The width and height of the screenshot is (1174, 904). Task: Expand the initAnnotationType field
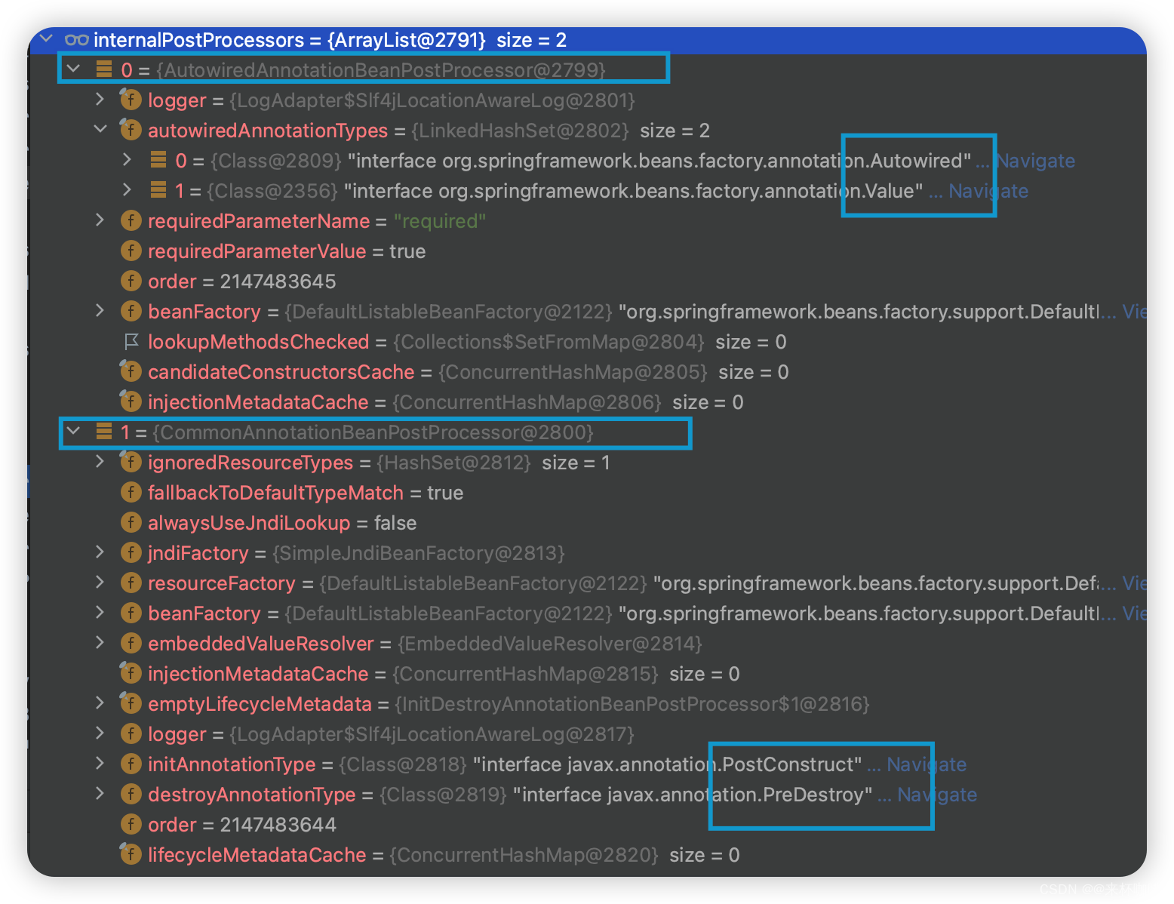click(x=100, y=763)
